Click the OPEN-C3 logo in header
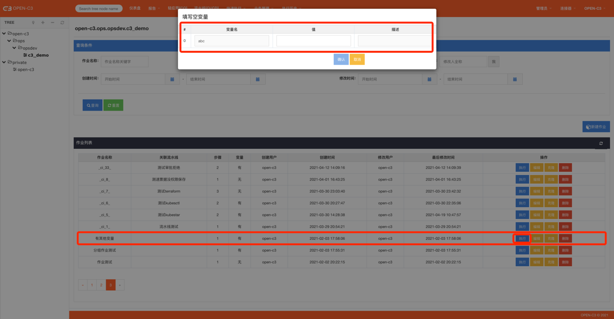614x319 pixels. tap(18, 8)
